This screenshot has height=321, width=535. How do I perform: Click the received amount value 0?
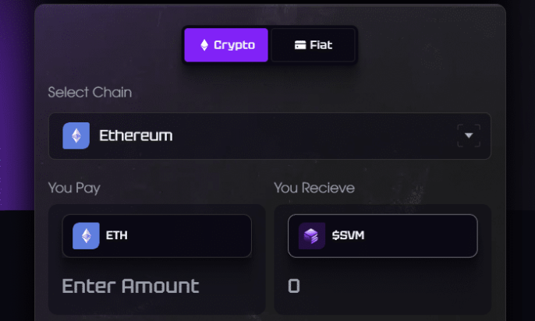[x=294, y=286]
